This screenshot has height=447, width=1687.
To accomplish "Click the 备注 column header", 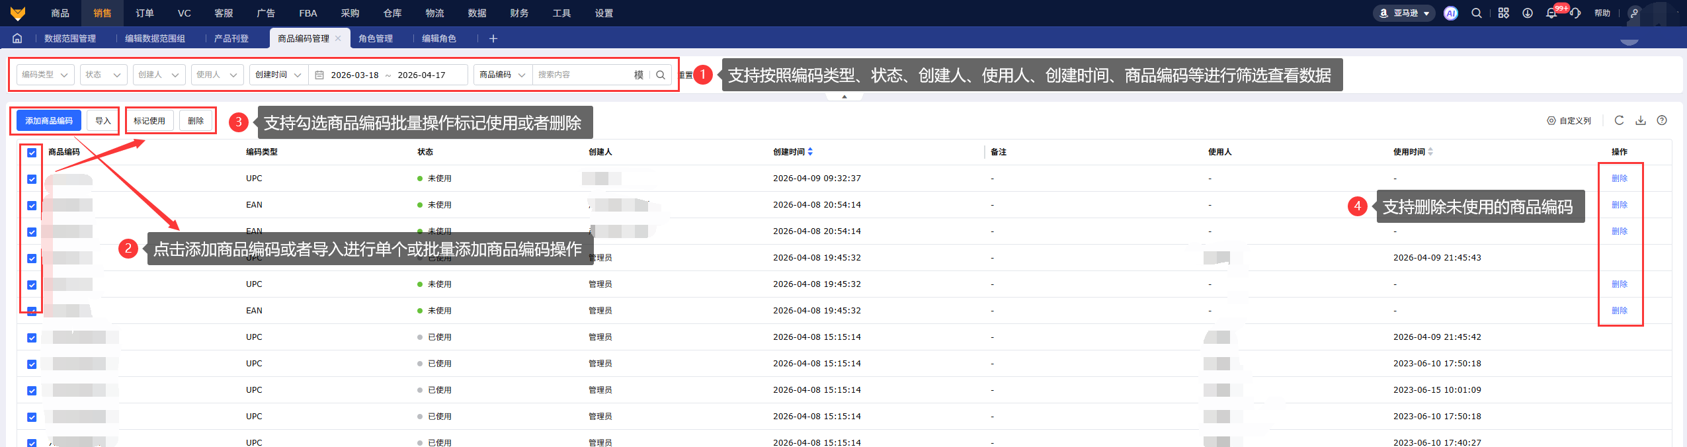I will click(999, 151).
